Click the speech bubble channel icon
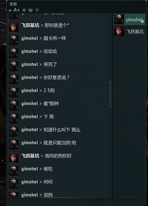The image size is (148, 206). (x=37, y=10)
